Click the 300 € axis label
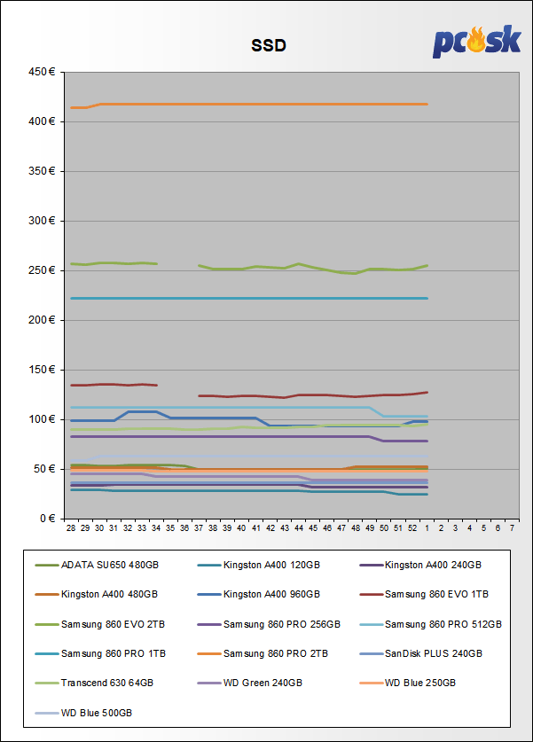Viewport: 533px width, 742px height. pyautogui.click(x=42, y=221)
